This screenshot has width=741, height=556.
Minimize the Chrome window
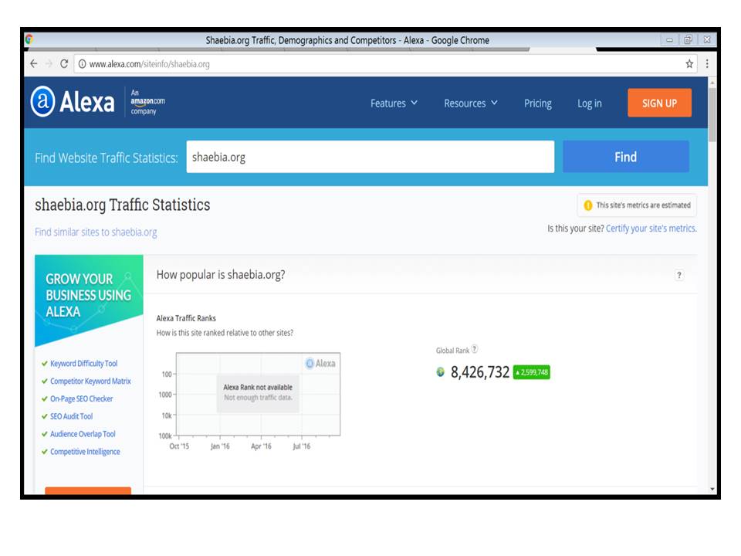pyautogui.click(x=669, y=39)
